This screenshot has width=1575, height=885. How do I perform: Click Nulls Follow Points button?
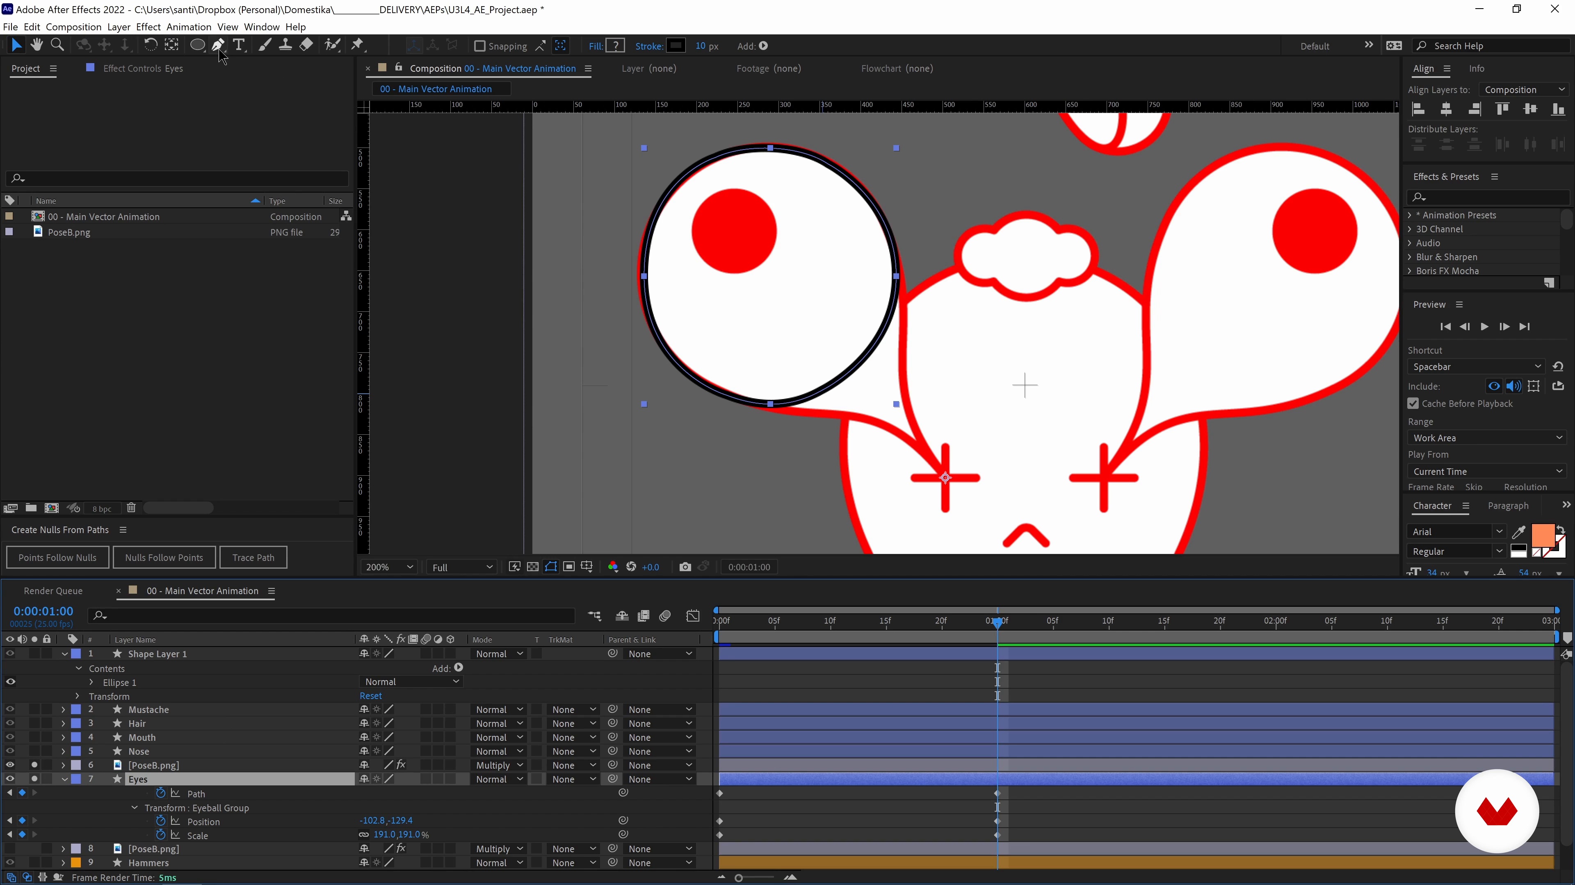164,557
